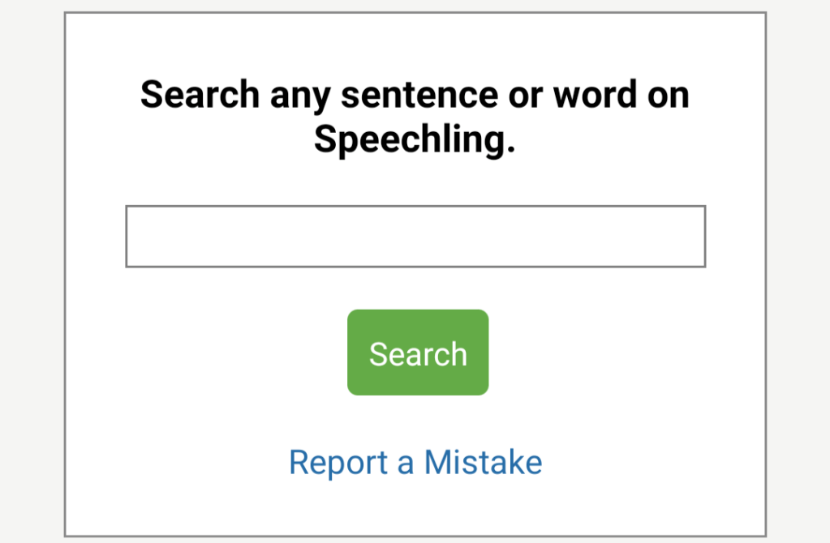Report a mistake via the link
Screen dimensions: 830x543
415,462
